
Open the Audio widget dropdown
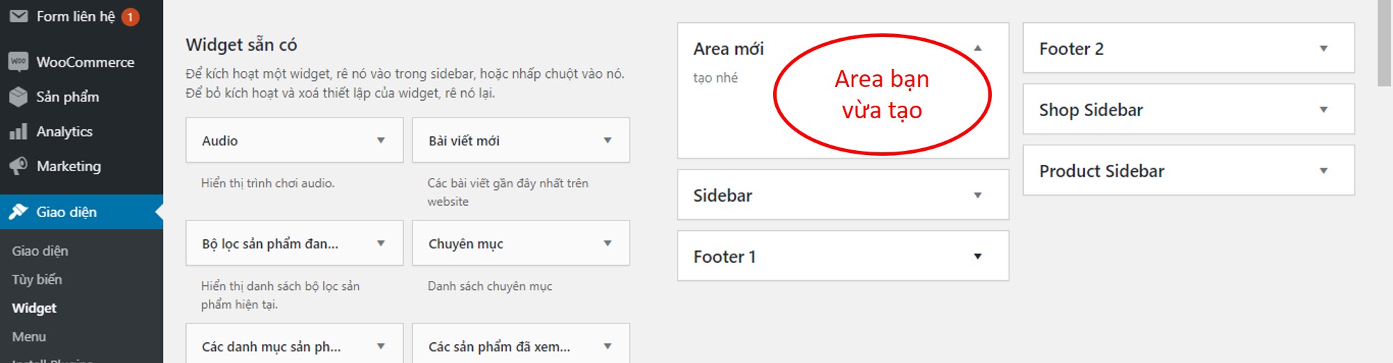[381, 140]
